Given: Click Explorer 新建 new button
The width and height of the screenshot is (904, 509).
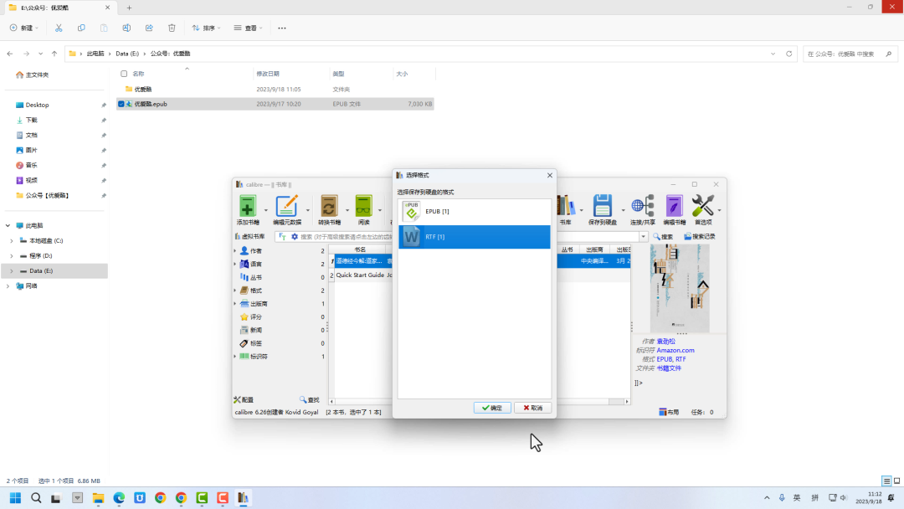Looking at the screenshot, I should pos(24,28).
